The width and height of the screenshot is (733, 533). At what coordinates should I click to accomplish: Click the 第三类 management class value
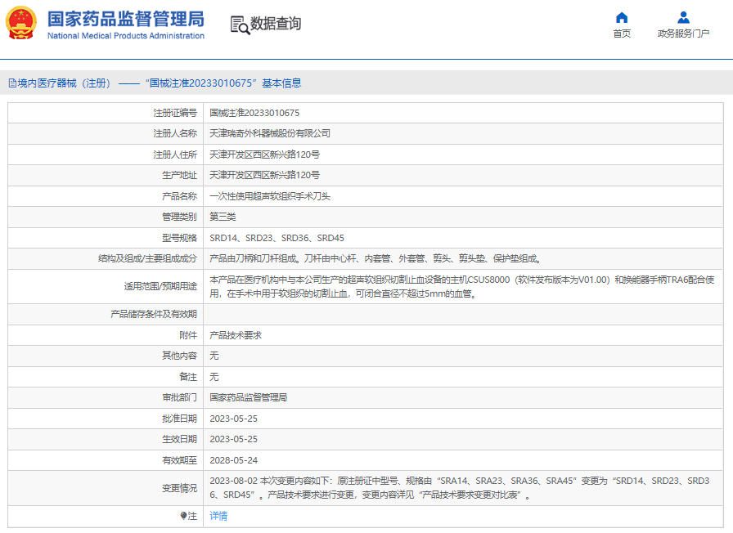(223, 217)
